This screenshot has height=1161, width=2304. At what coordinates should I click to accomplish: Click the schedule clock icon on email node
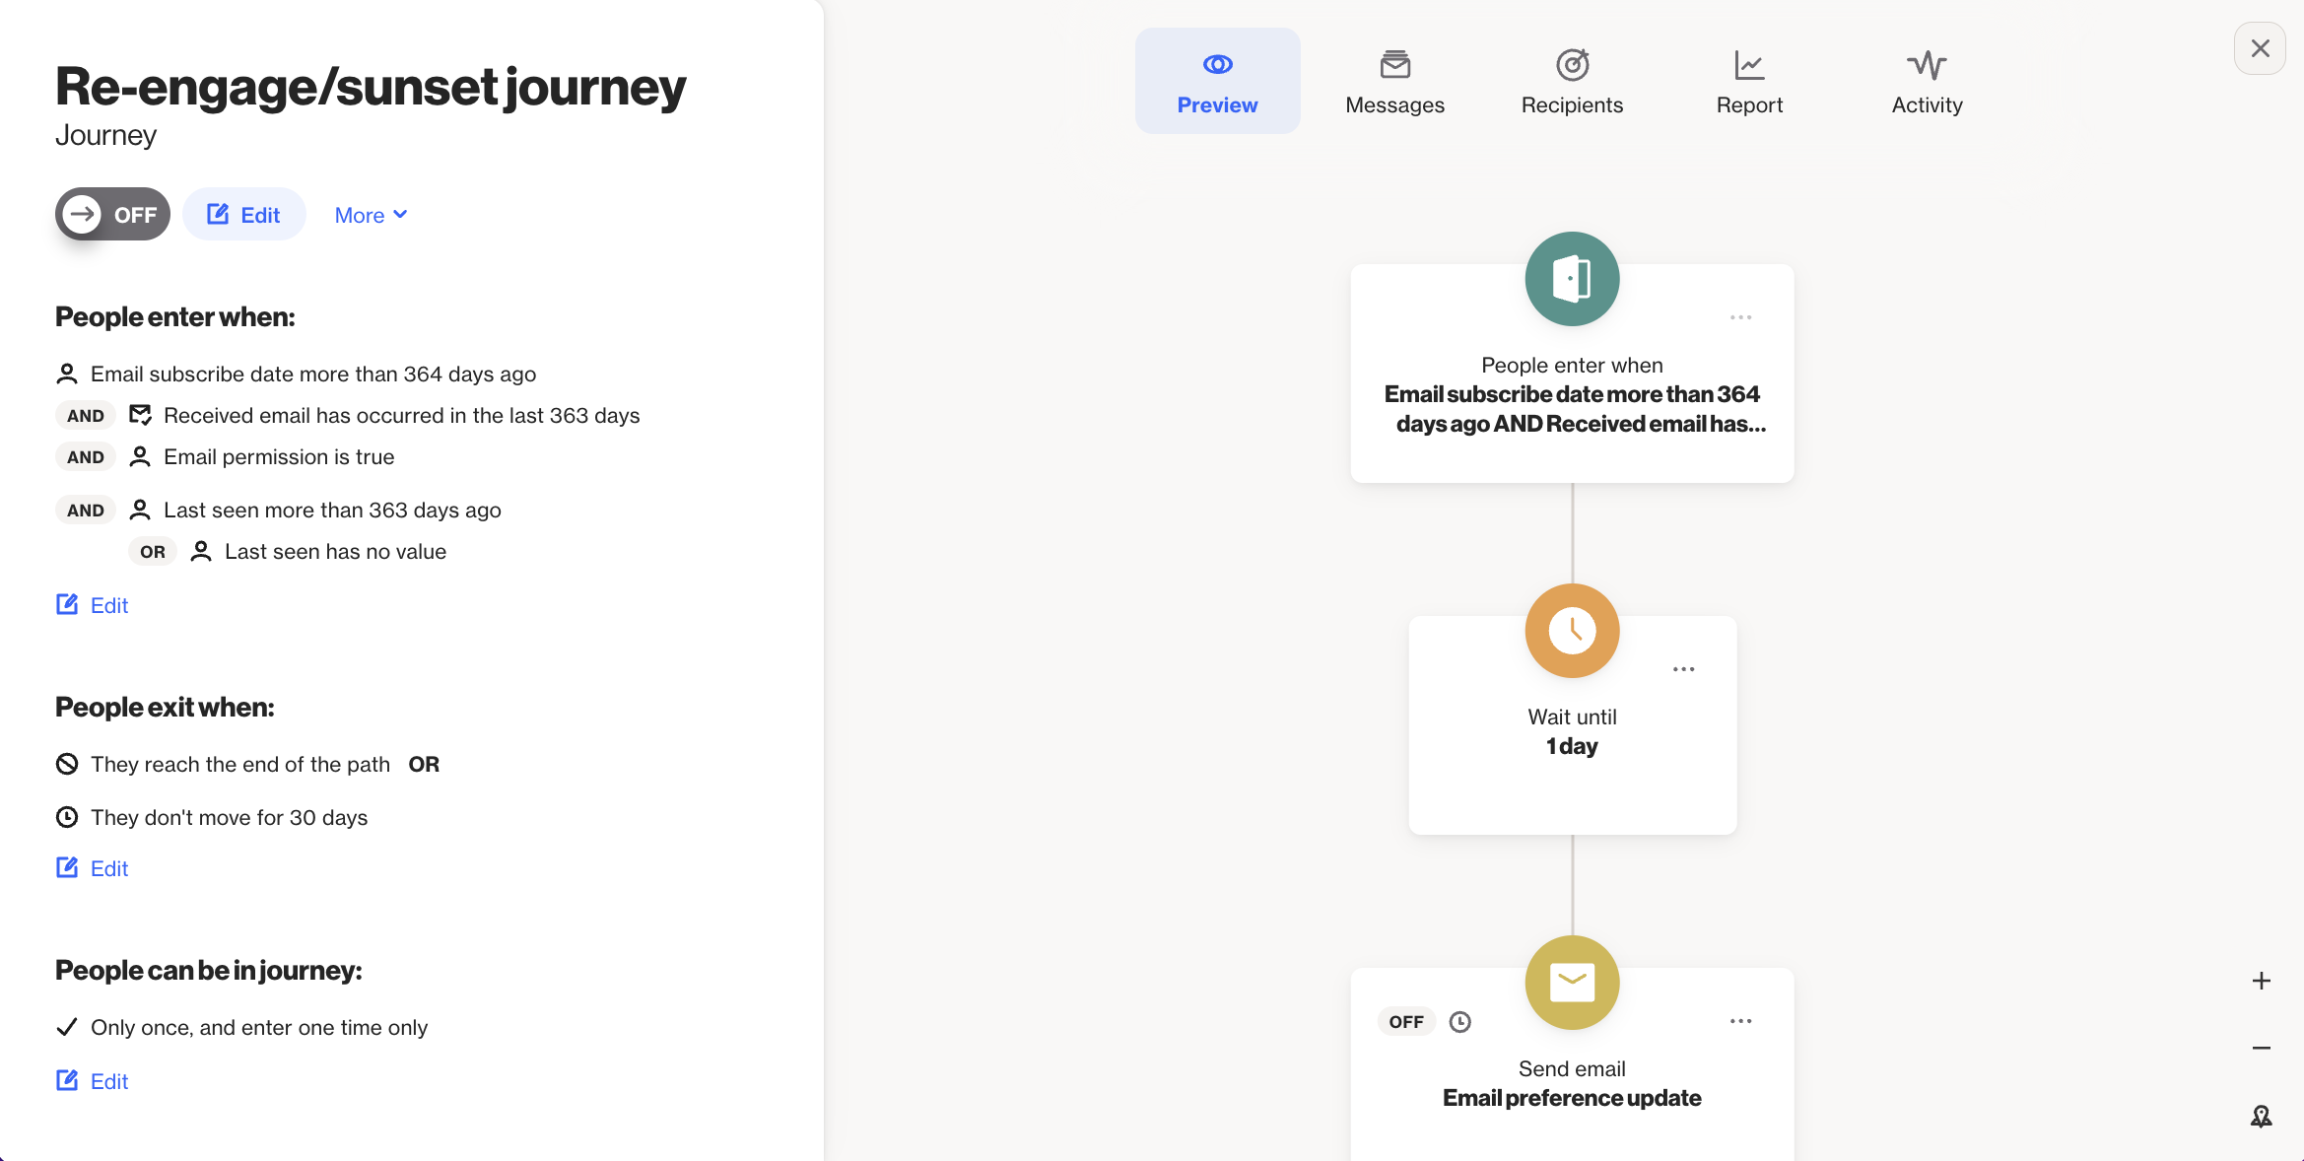[1460, 1022]
